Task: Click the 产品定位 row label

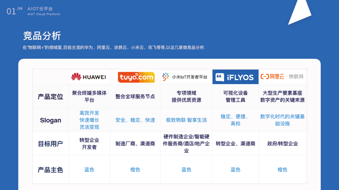Action: click(50, 96)
